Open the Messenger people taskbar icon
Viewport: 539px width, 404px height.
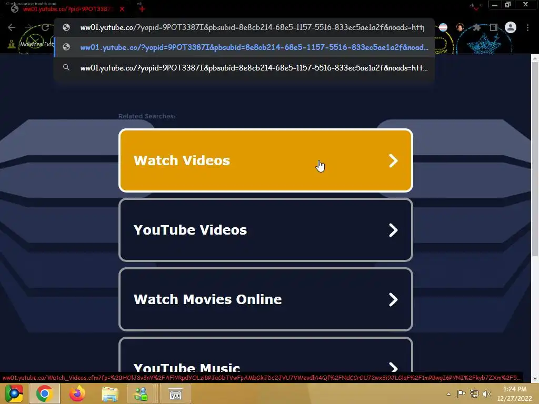coord(141,393)
